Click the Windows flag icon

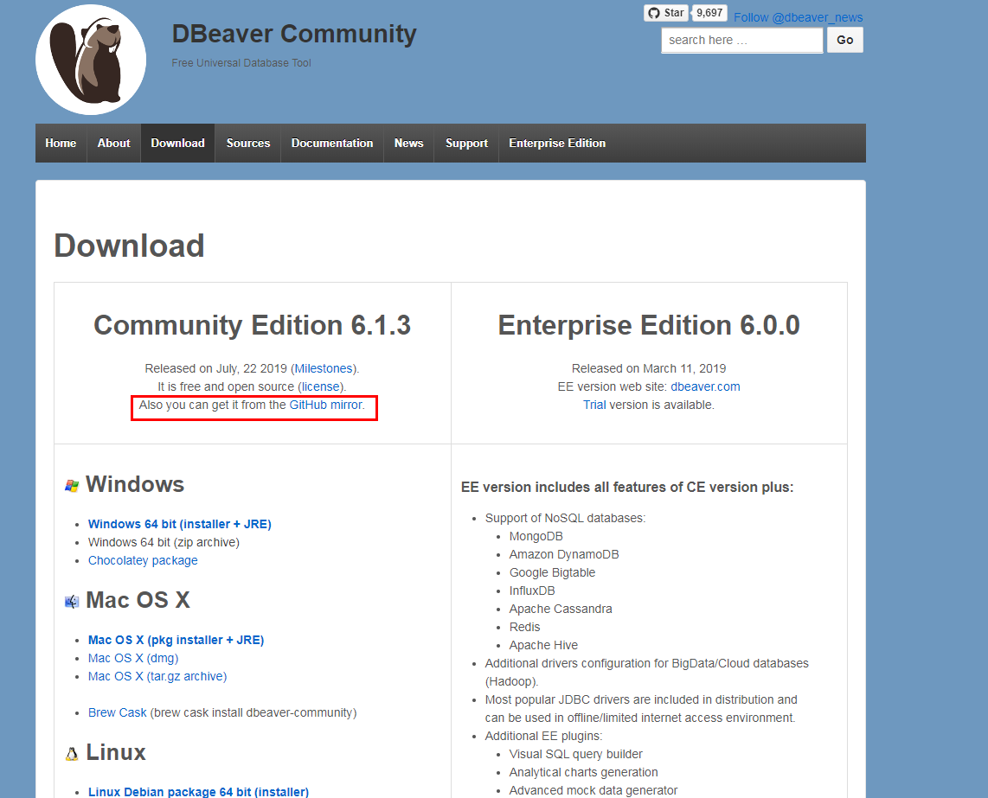(x=72, y=486)
